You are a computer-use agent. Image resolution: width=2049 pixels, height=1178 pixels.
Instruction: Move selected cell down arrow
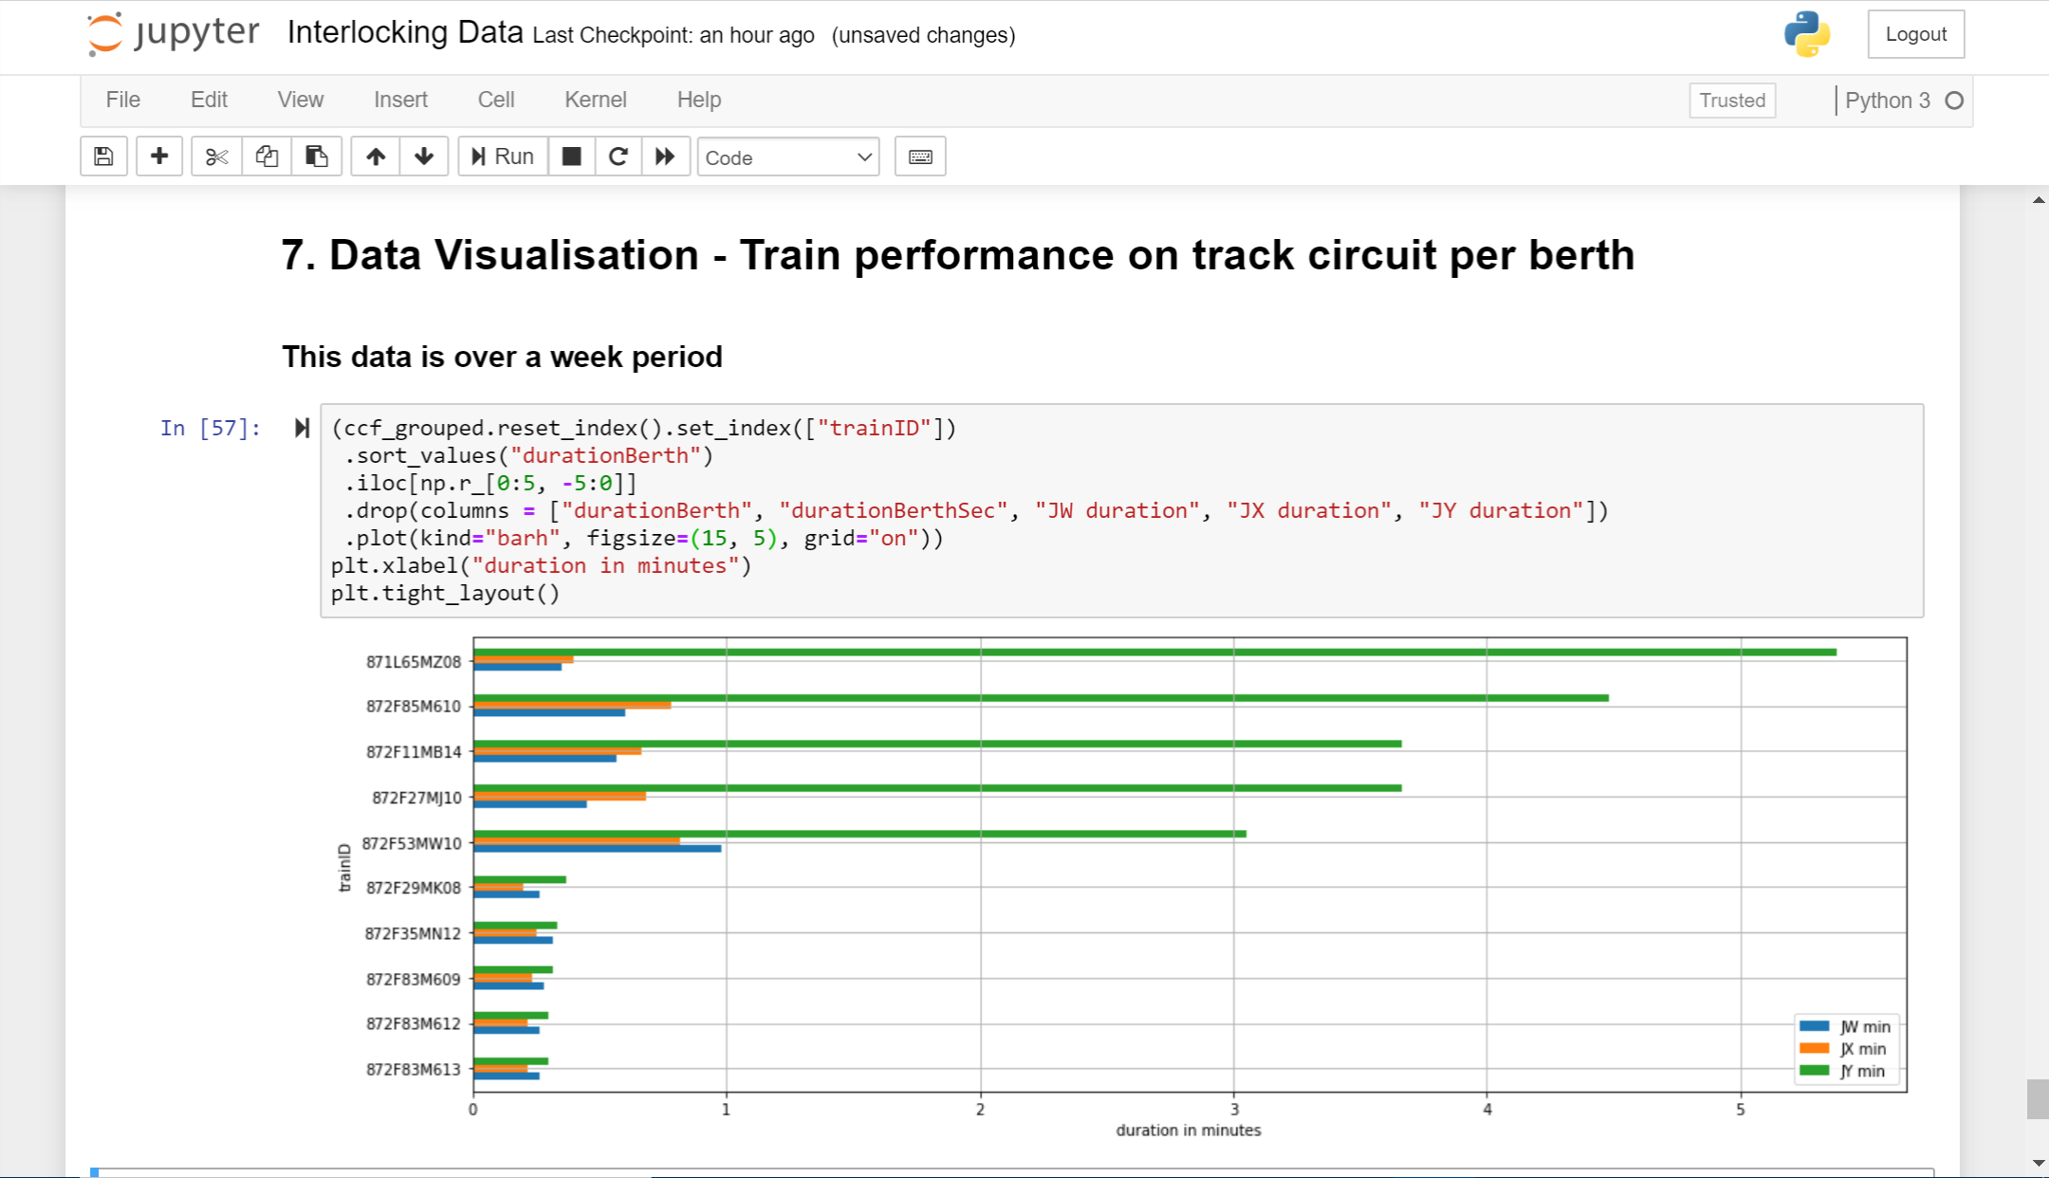[424, 156]
